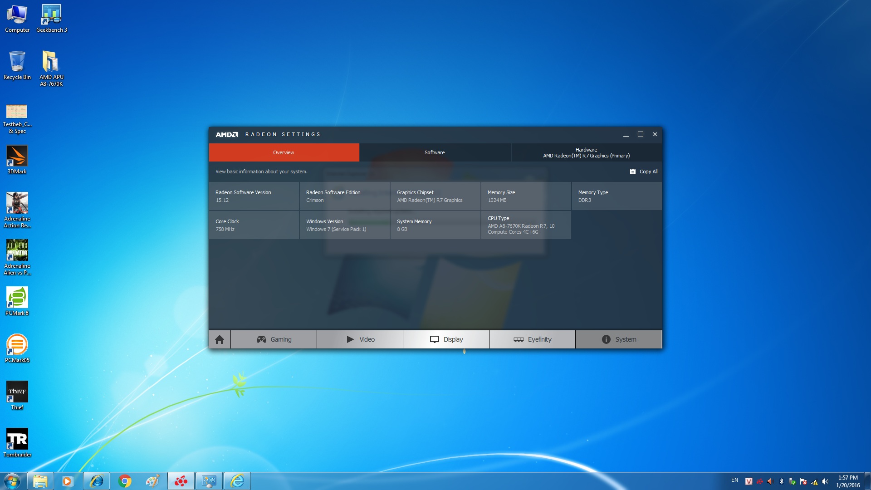
Task: Click the AMD logo in the title bar
Action: point(226,135)
